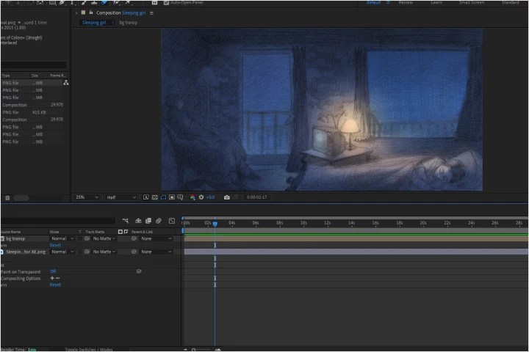Toggle Mask and Shape Path Visibility
The height and width of the screenshot is (352, 529).
pos(163,197)
